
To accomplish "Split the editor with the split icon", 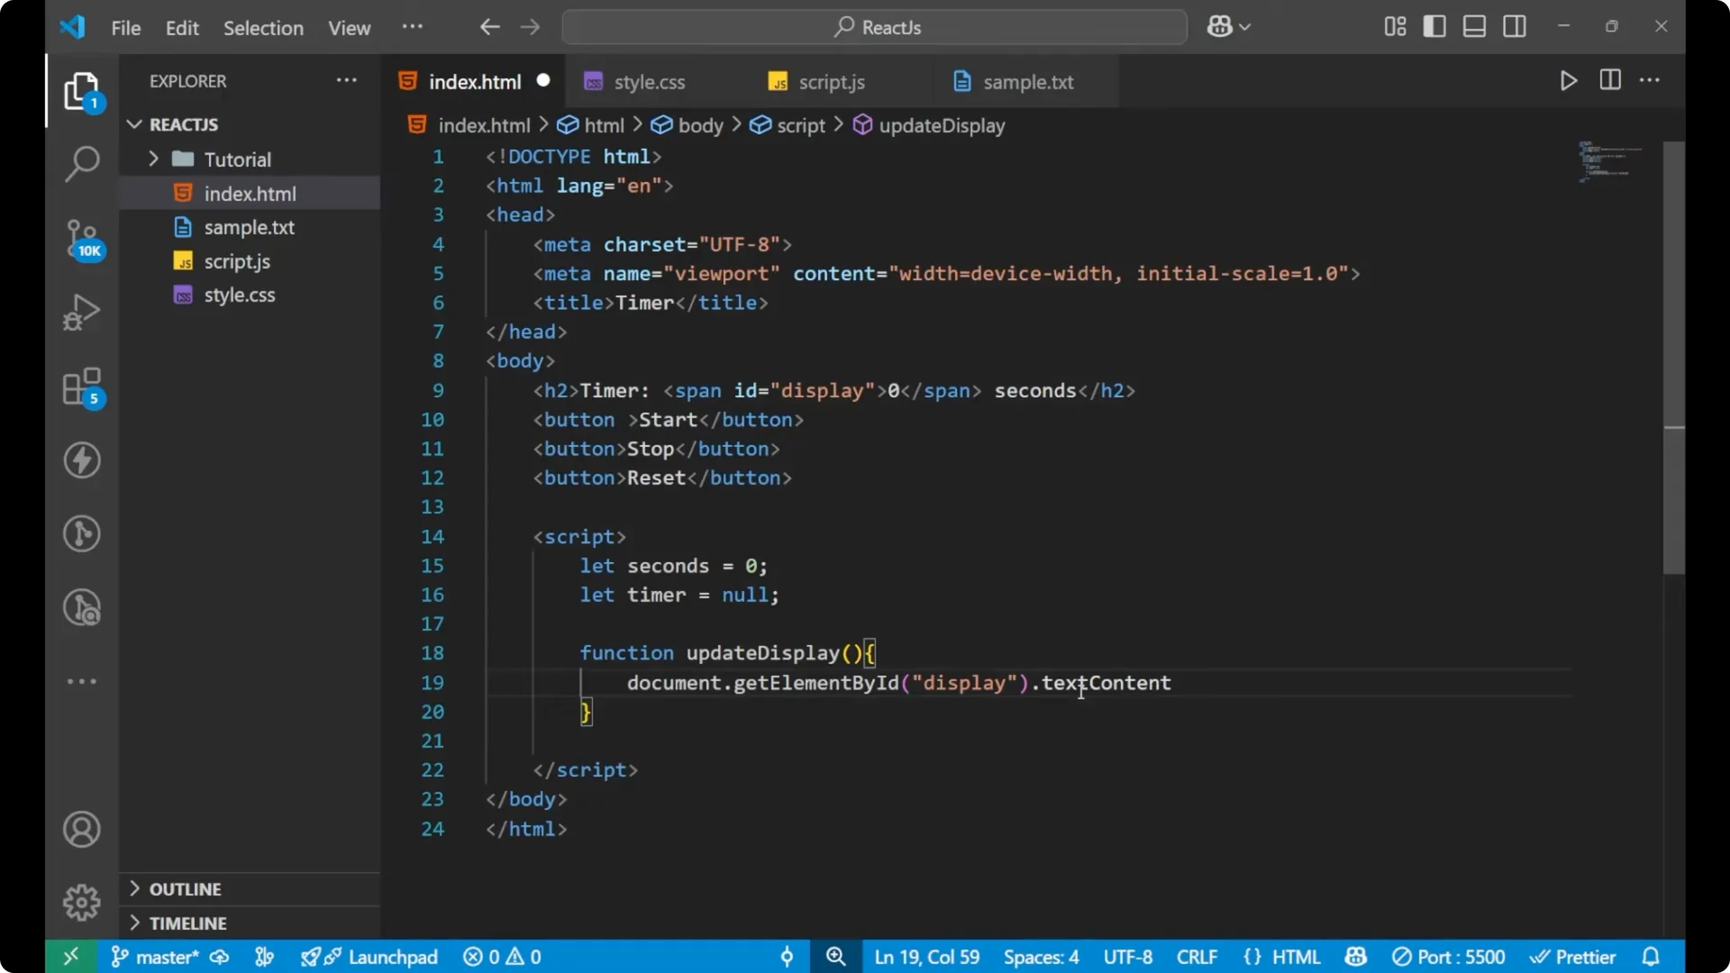I will pos(1609,80).
